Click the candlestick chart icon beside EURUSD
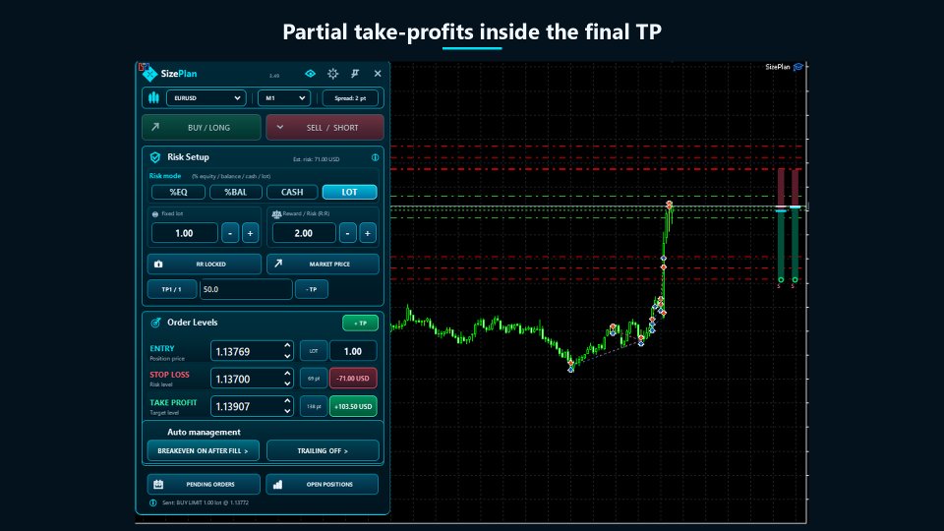This screenshot has height=531, width=944. (154, 97)
